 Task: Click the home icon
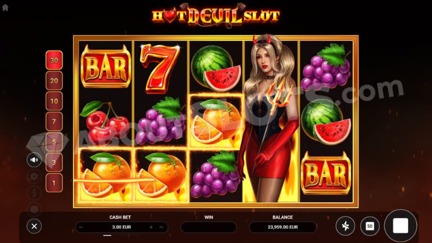click(5, 7)
